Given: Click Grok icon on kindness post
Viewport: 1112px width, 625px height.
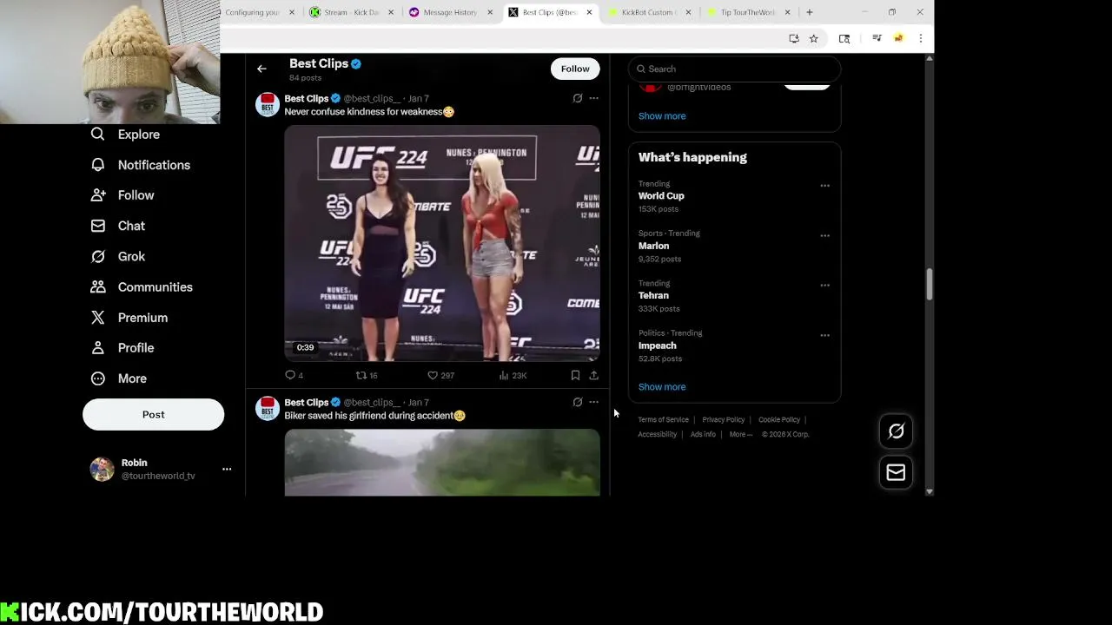Looking at the screenshot, I should 578,98.
